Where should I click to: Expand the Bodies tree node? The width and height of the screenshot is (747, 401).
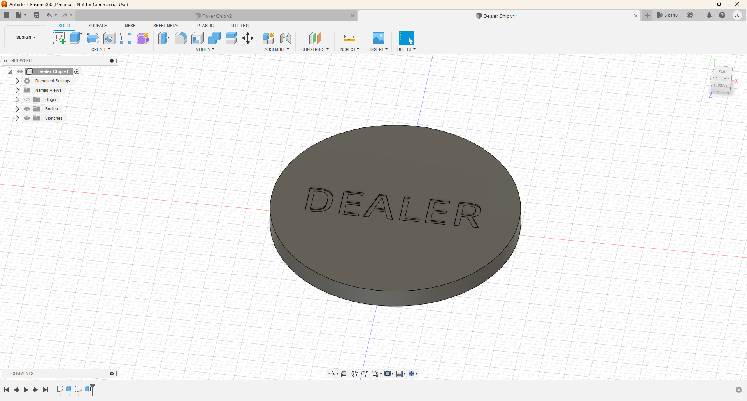[x=17, y=109]
